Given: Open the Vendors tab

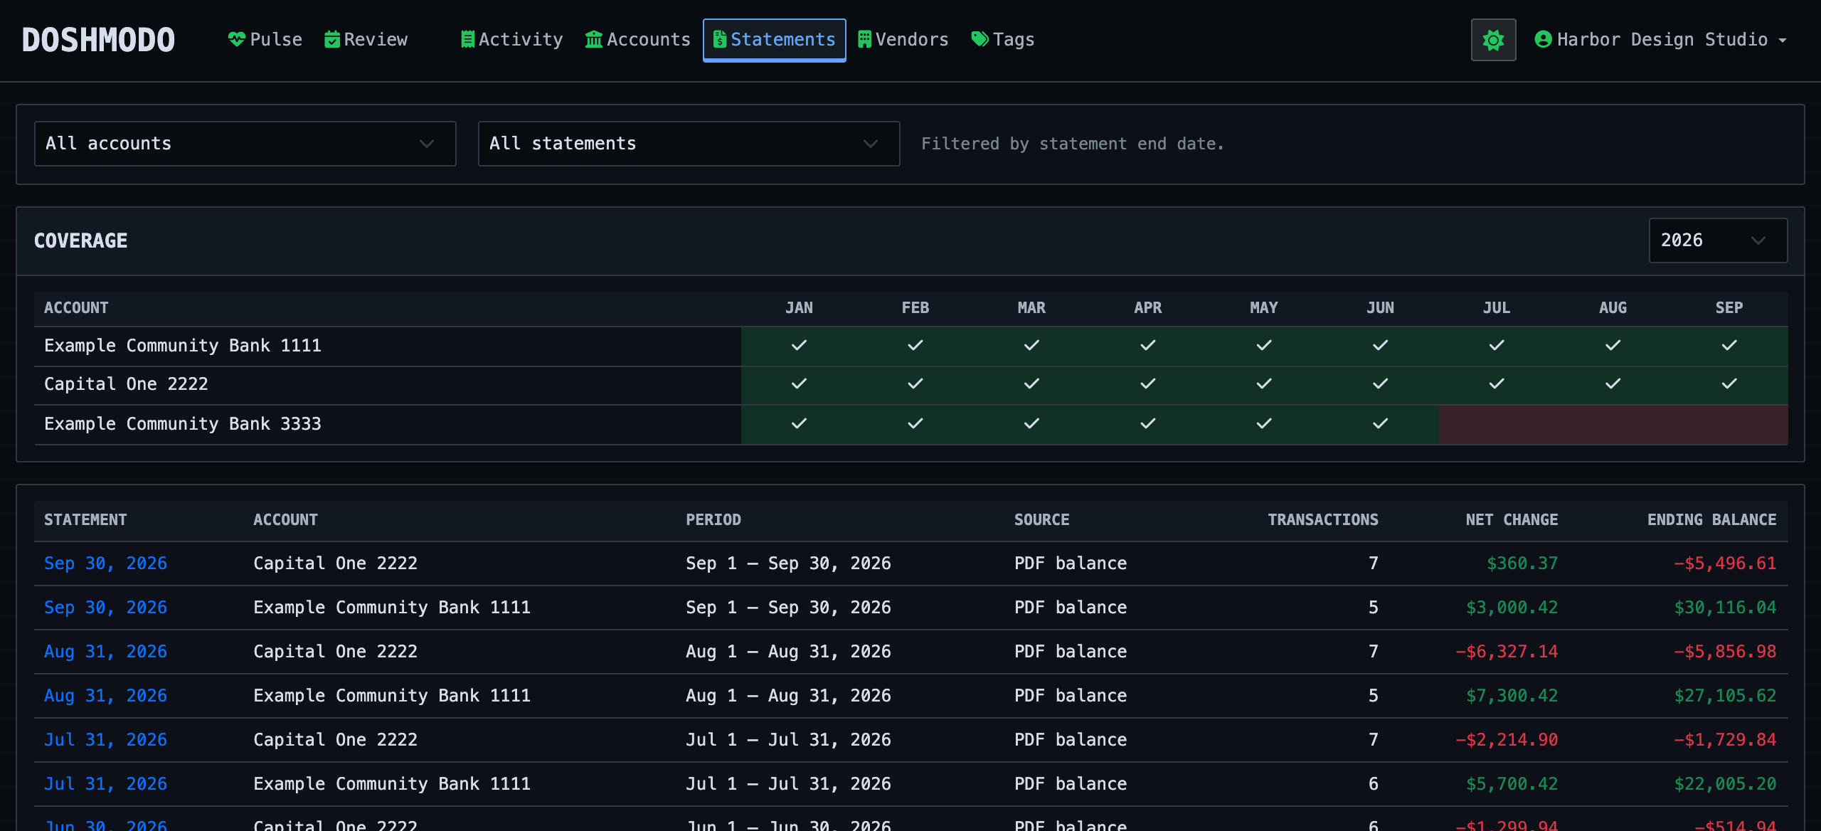Looking at the screenshot, I should click(x=903, y=40).
